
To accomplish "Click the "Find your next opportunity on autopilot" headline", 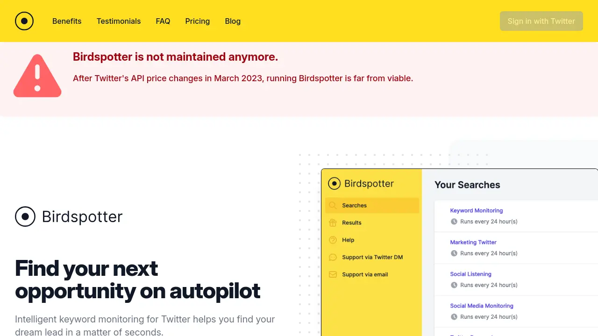I will (138, 280).
